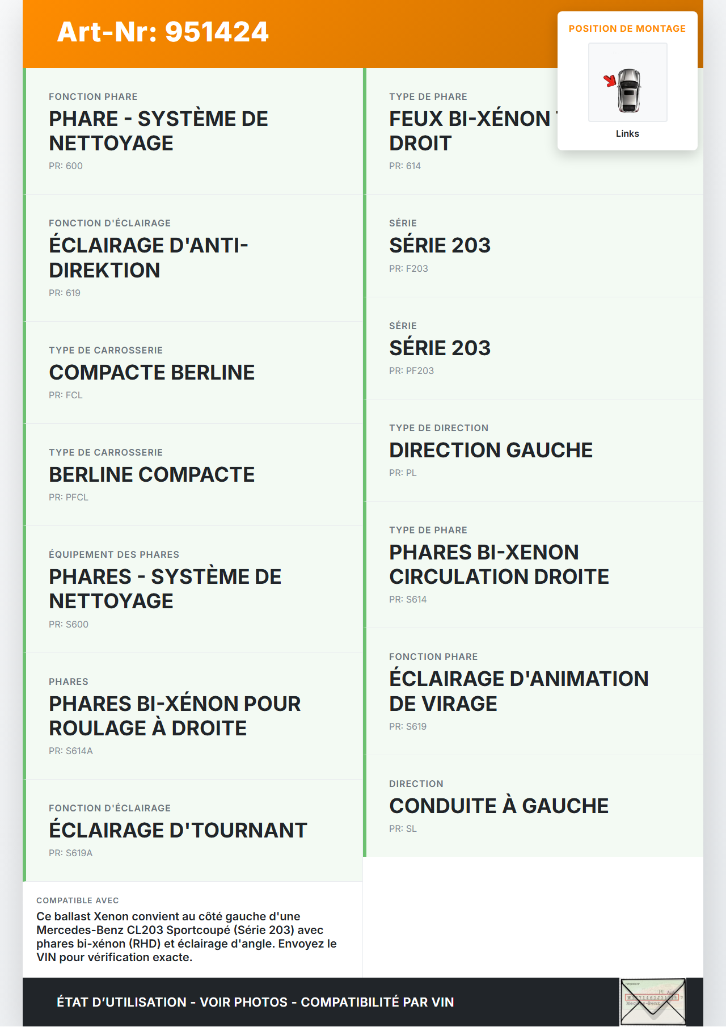Image resolution: width=726 pixels, height=1027 pixels.
Task: Click the car mounting position image
Action: [x=628, y=83]
